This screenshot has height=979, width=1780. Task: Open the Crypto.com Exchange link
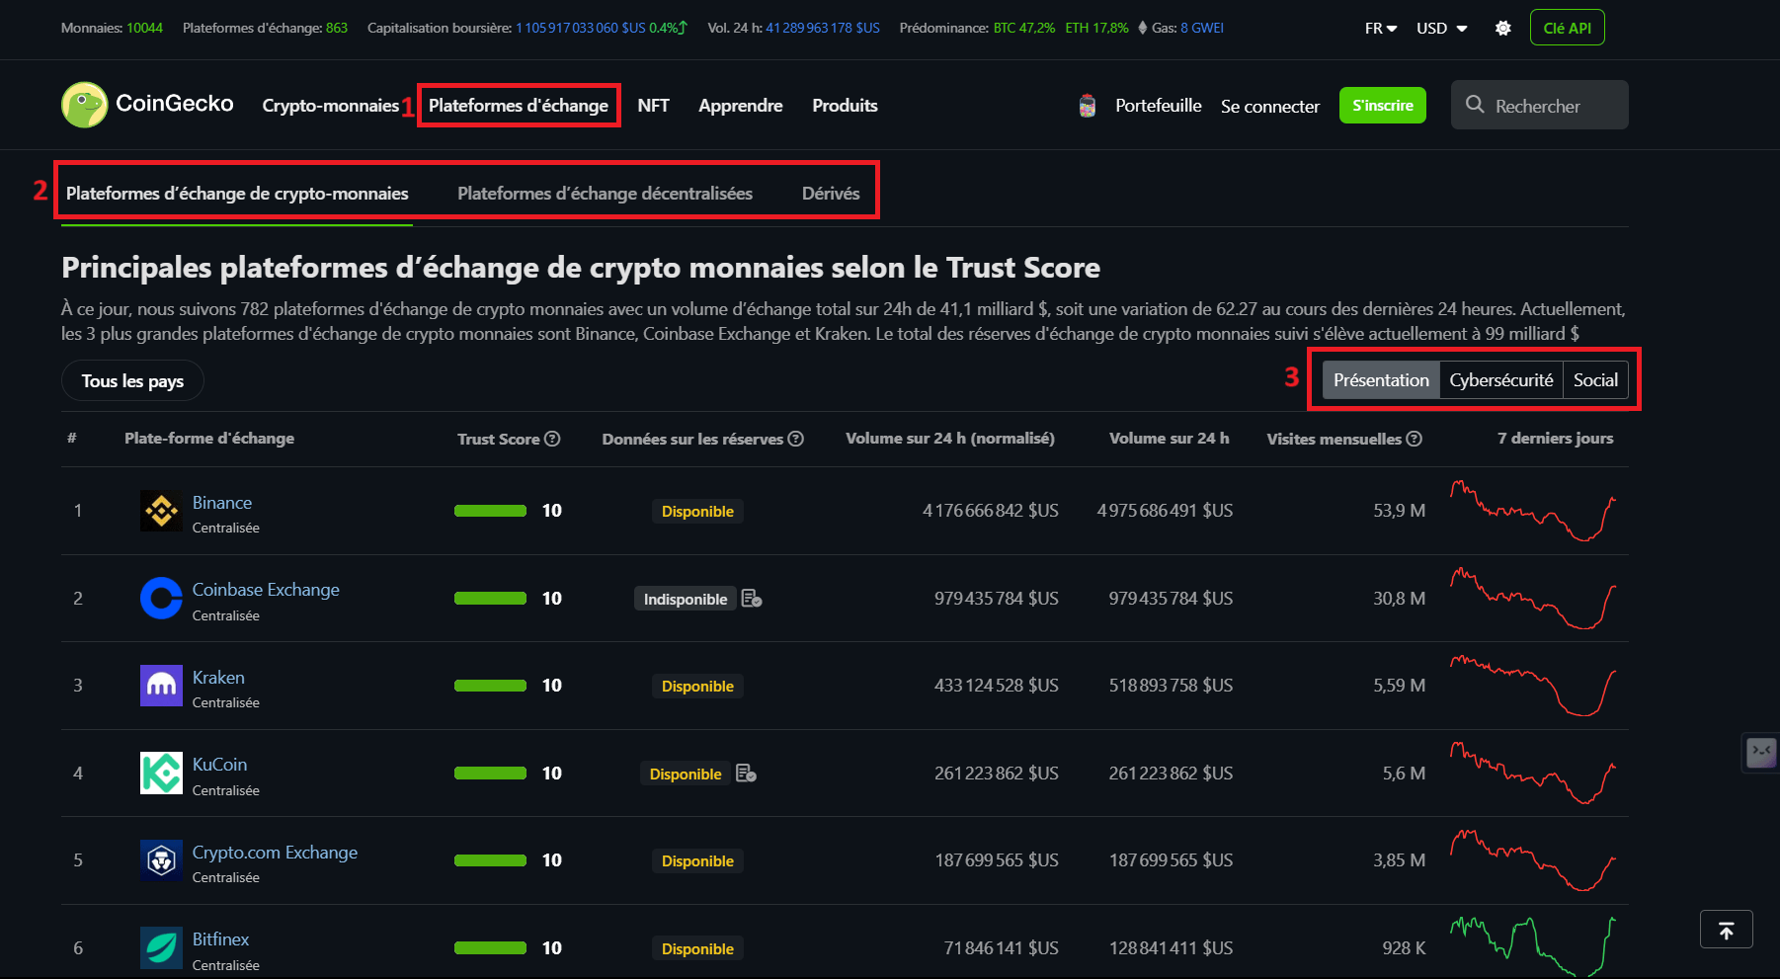(275, 853)
